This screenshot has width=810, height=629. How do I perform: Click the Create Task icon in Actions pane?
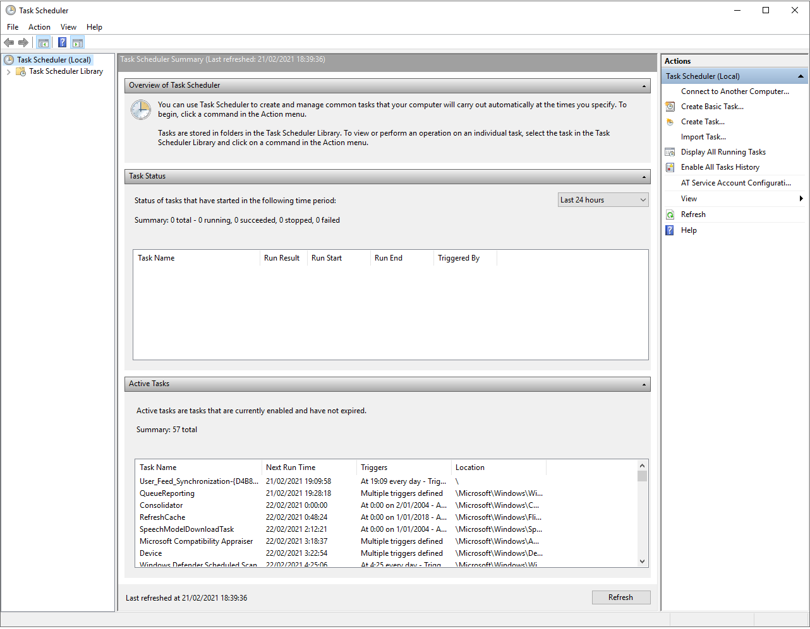pos(669,121)
